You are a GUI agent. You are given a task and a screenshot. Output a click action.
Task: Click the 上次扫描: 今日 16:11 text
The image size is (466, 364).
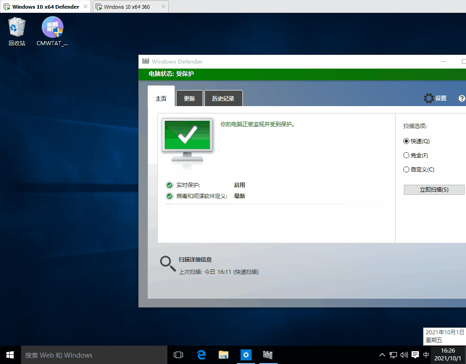219,272
